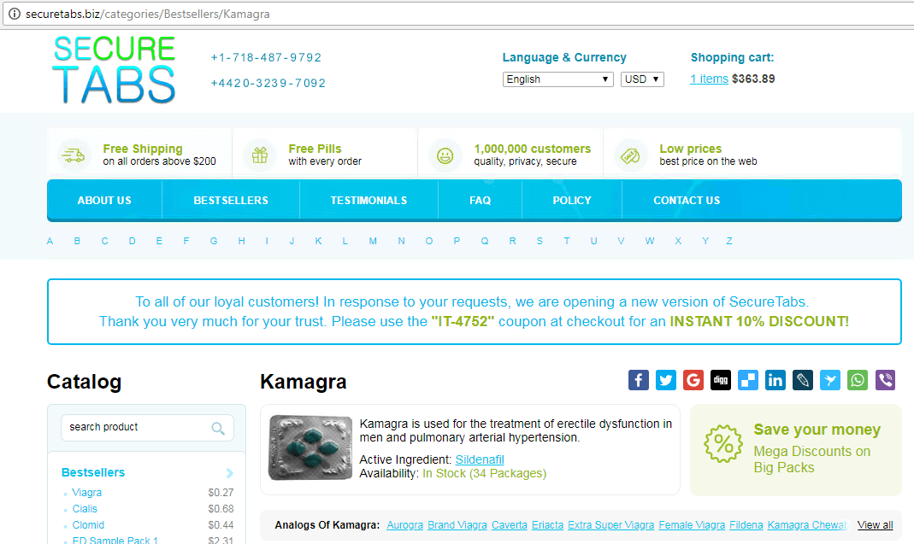Click the phone number +4420-3239-7092

(x=268, y=84)
